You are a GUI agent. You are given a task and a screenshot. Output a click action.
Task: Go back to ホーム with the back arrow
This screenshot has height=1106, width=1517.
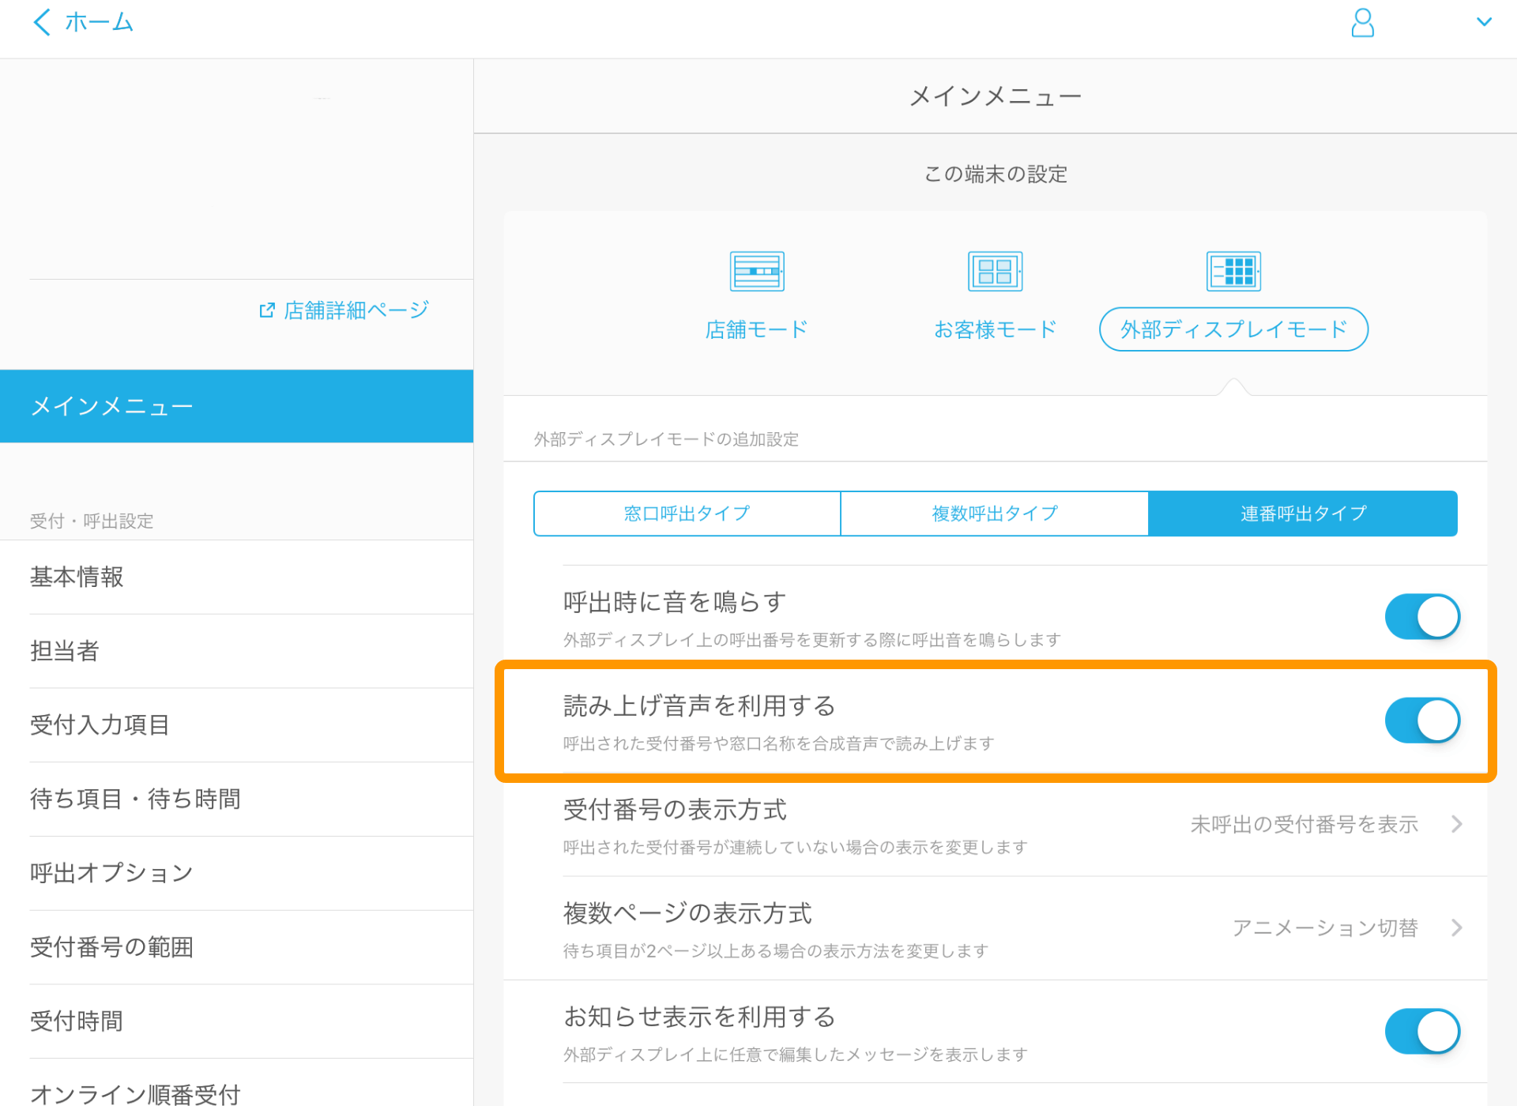[42, 22]
